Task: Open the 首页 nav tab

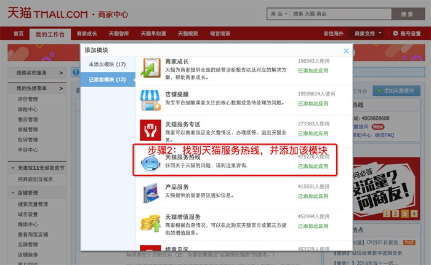Action: pyautogui.click(x=18, y=33)
